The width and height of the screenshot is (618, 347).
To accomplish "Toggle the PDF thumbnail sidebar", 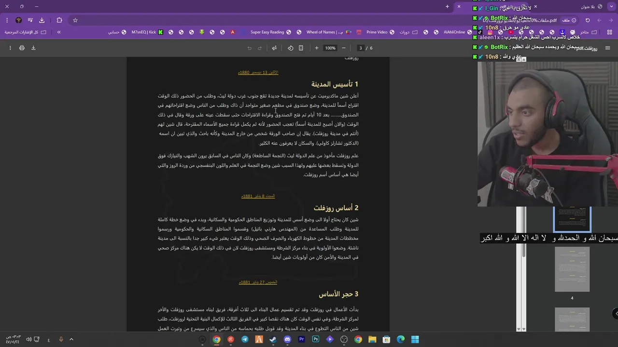I will tap(607, 48).
